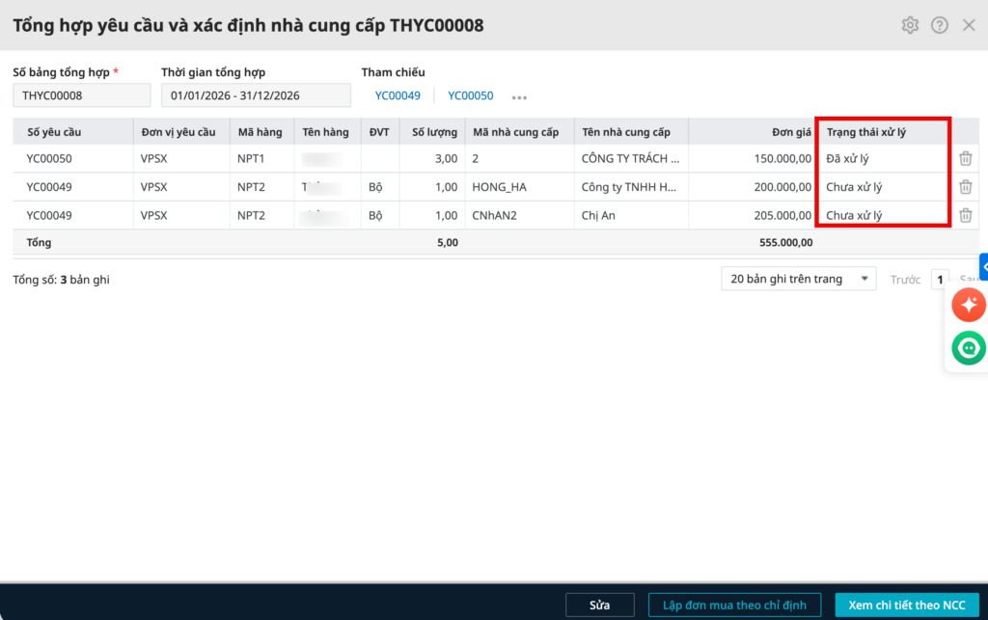Close the THYC00008 dialog
This screenshot has width=988, height=620.
click(969, 25)
